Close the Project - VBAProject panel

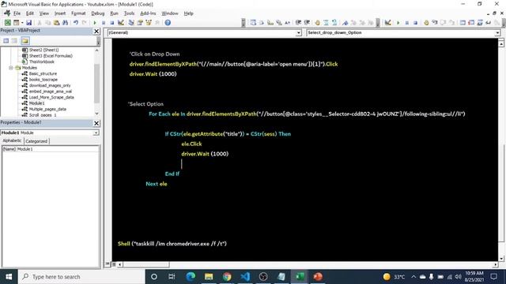[96, 31]
